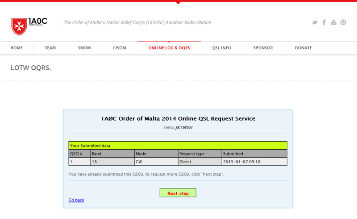Image resolution: width=357 pixels, height=219 pixels.
Task: Click the callsign JK1WSH
Action: coord(183,127)
